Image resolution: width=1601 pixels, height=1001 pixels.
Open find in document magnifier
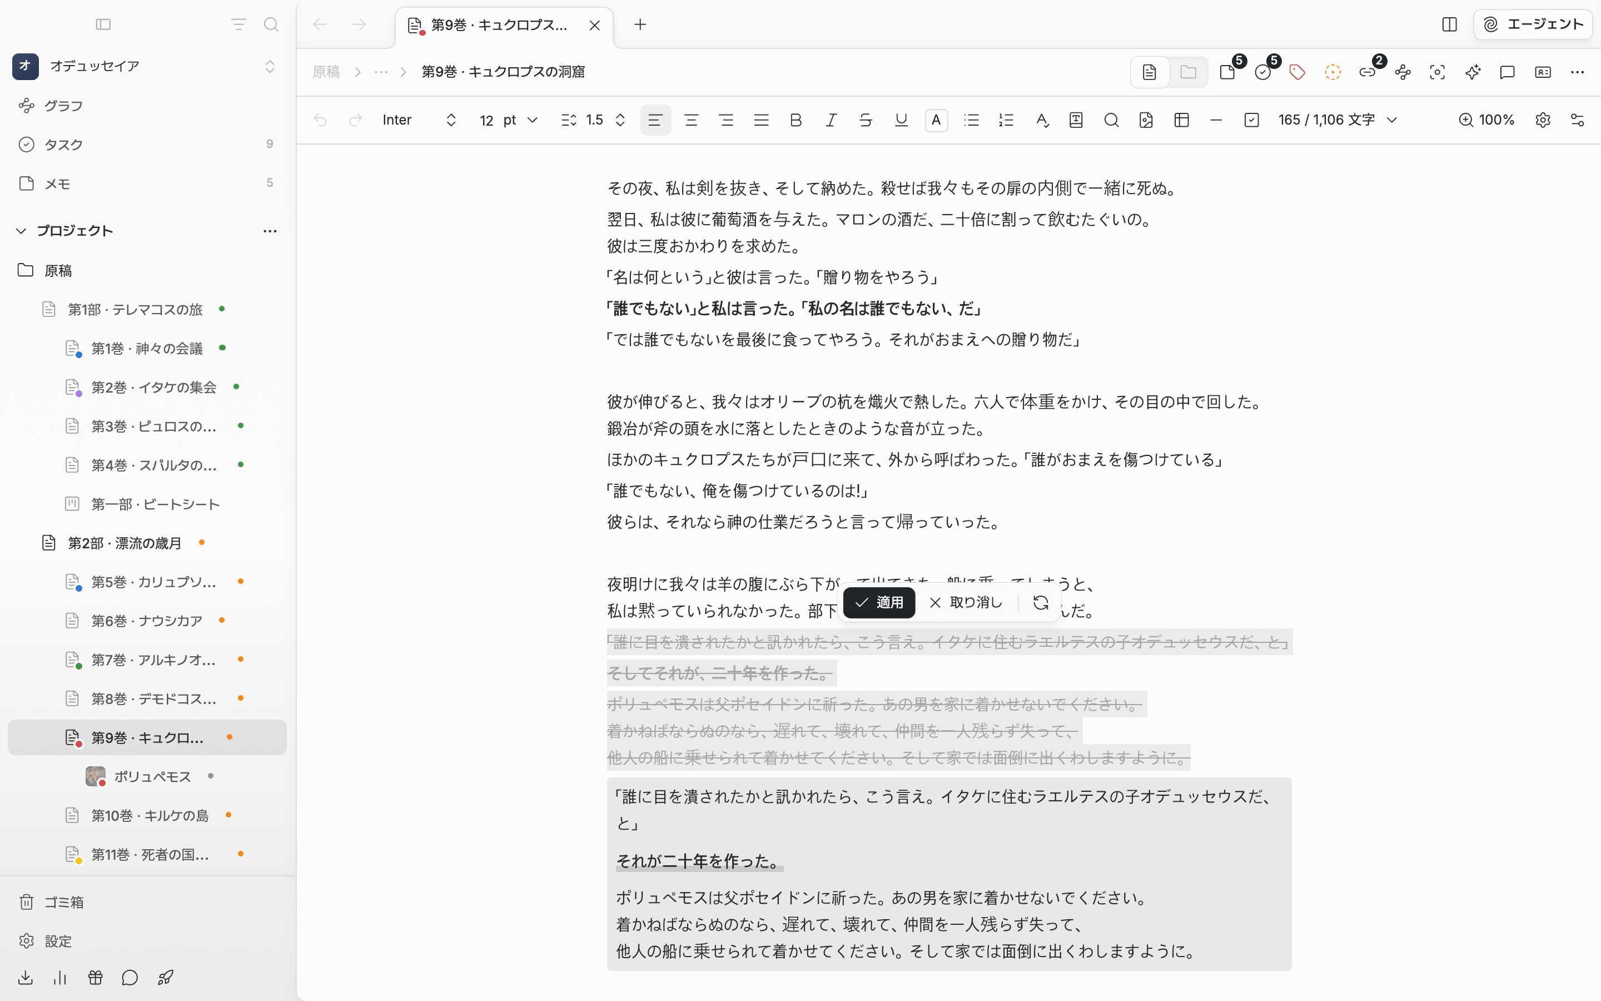(x=1111, y=120)
